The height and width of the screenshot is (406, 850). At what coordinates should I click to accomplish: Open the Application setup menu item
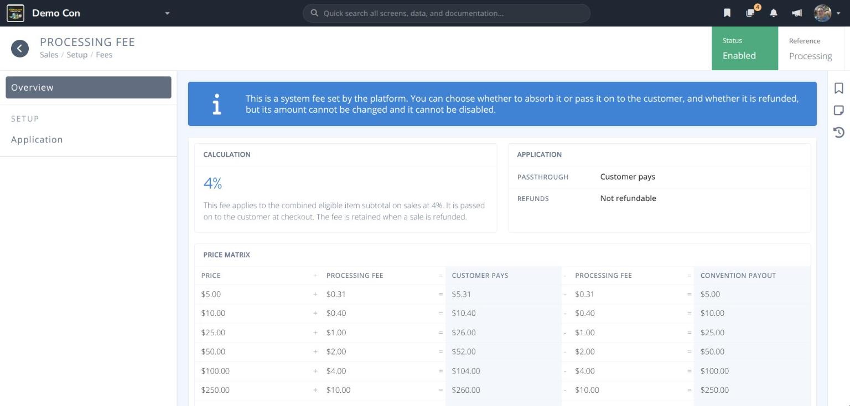89,139
